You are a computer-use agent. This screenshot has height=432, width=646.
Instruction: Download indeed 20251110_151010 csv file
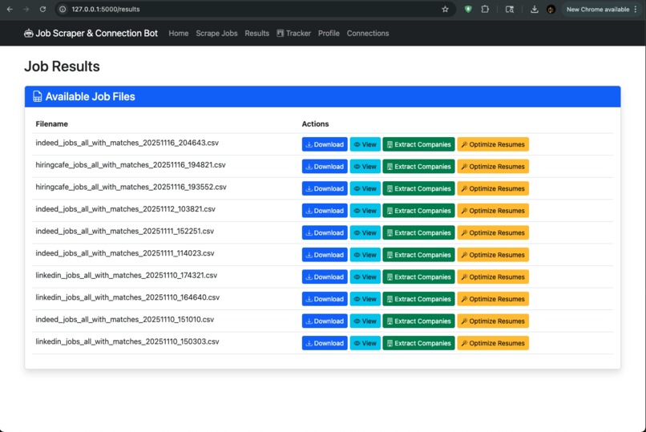325,321
